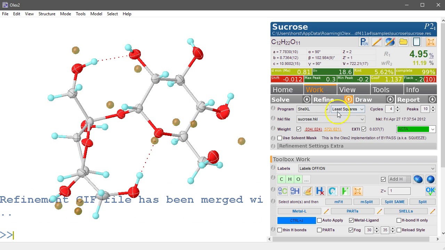This screenshot has width=445, height=250.
Task: Click the broom tidy-up icon
Action: point(307,191)
